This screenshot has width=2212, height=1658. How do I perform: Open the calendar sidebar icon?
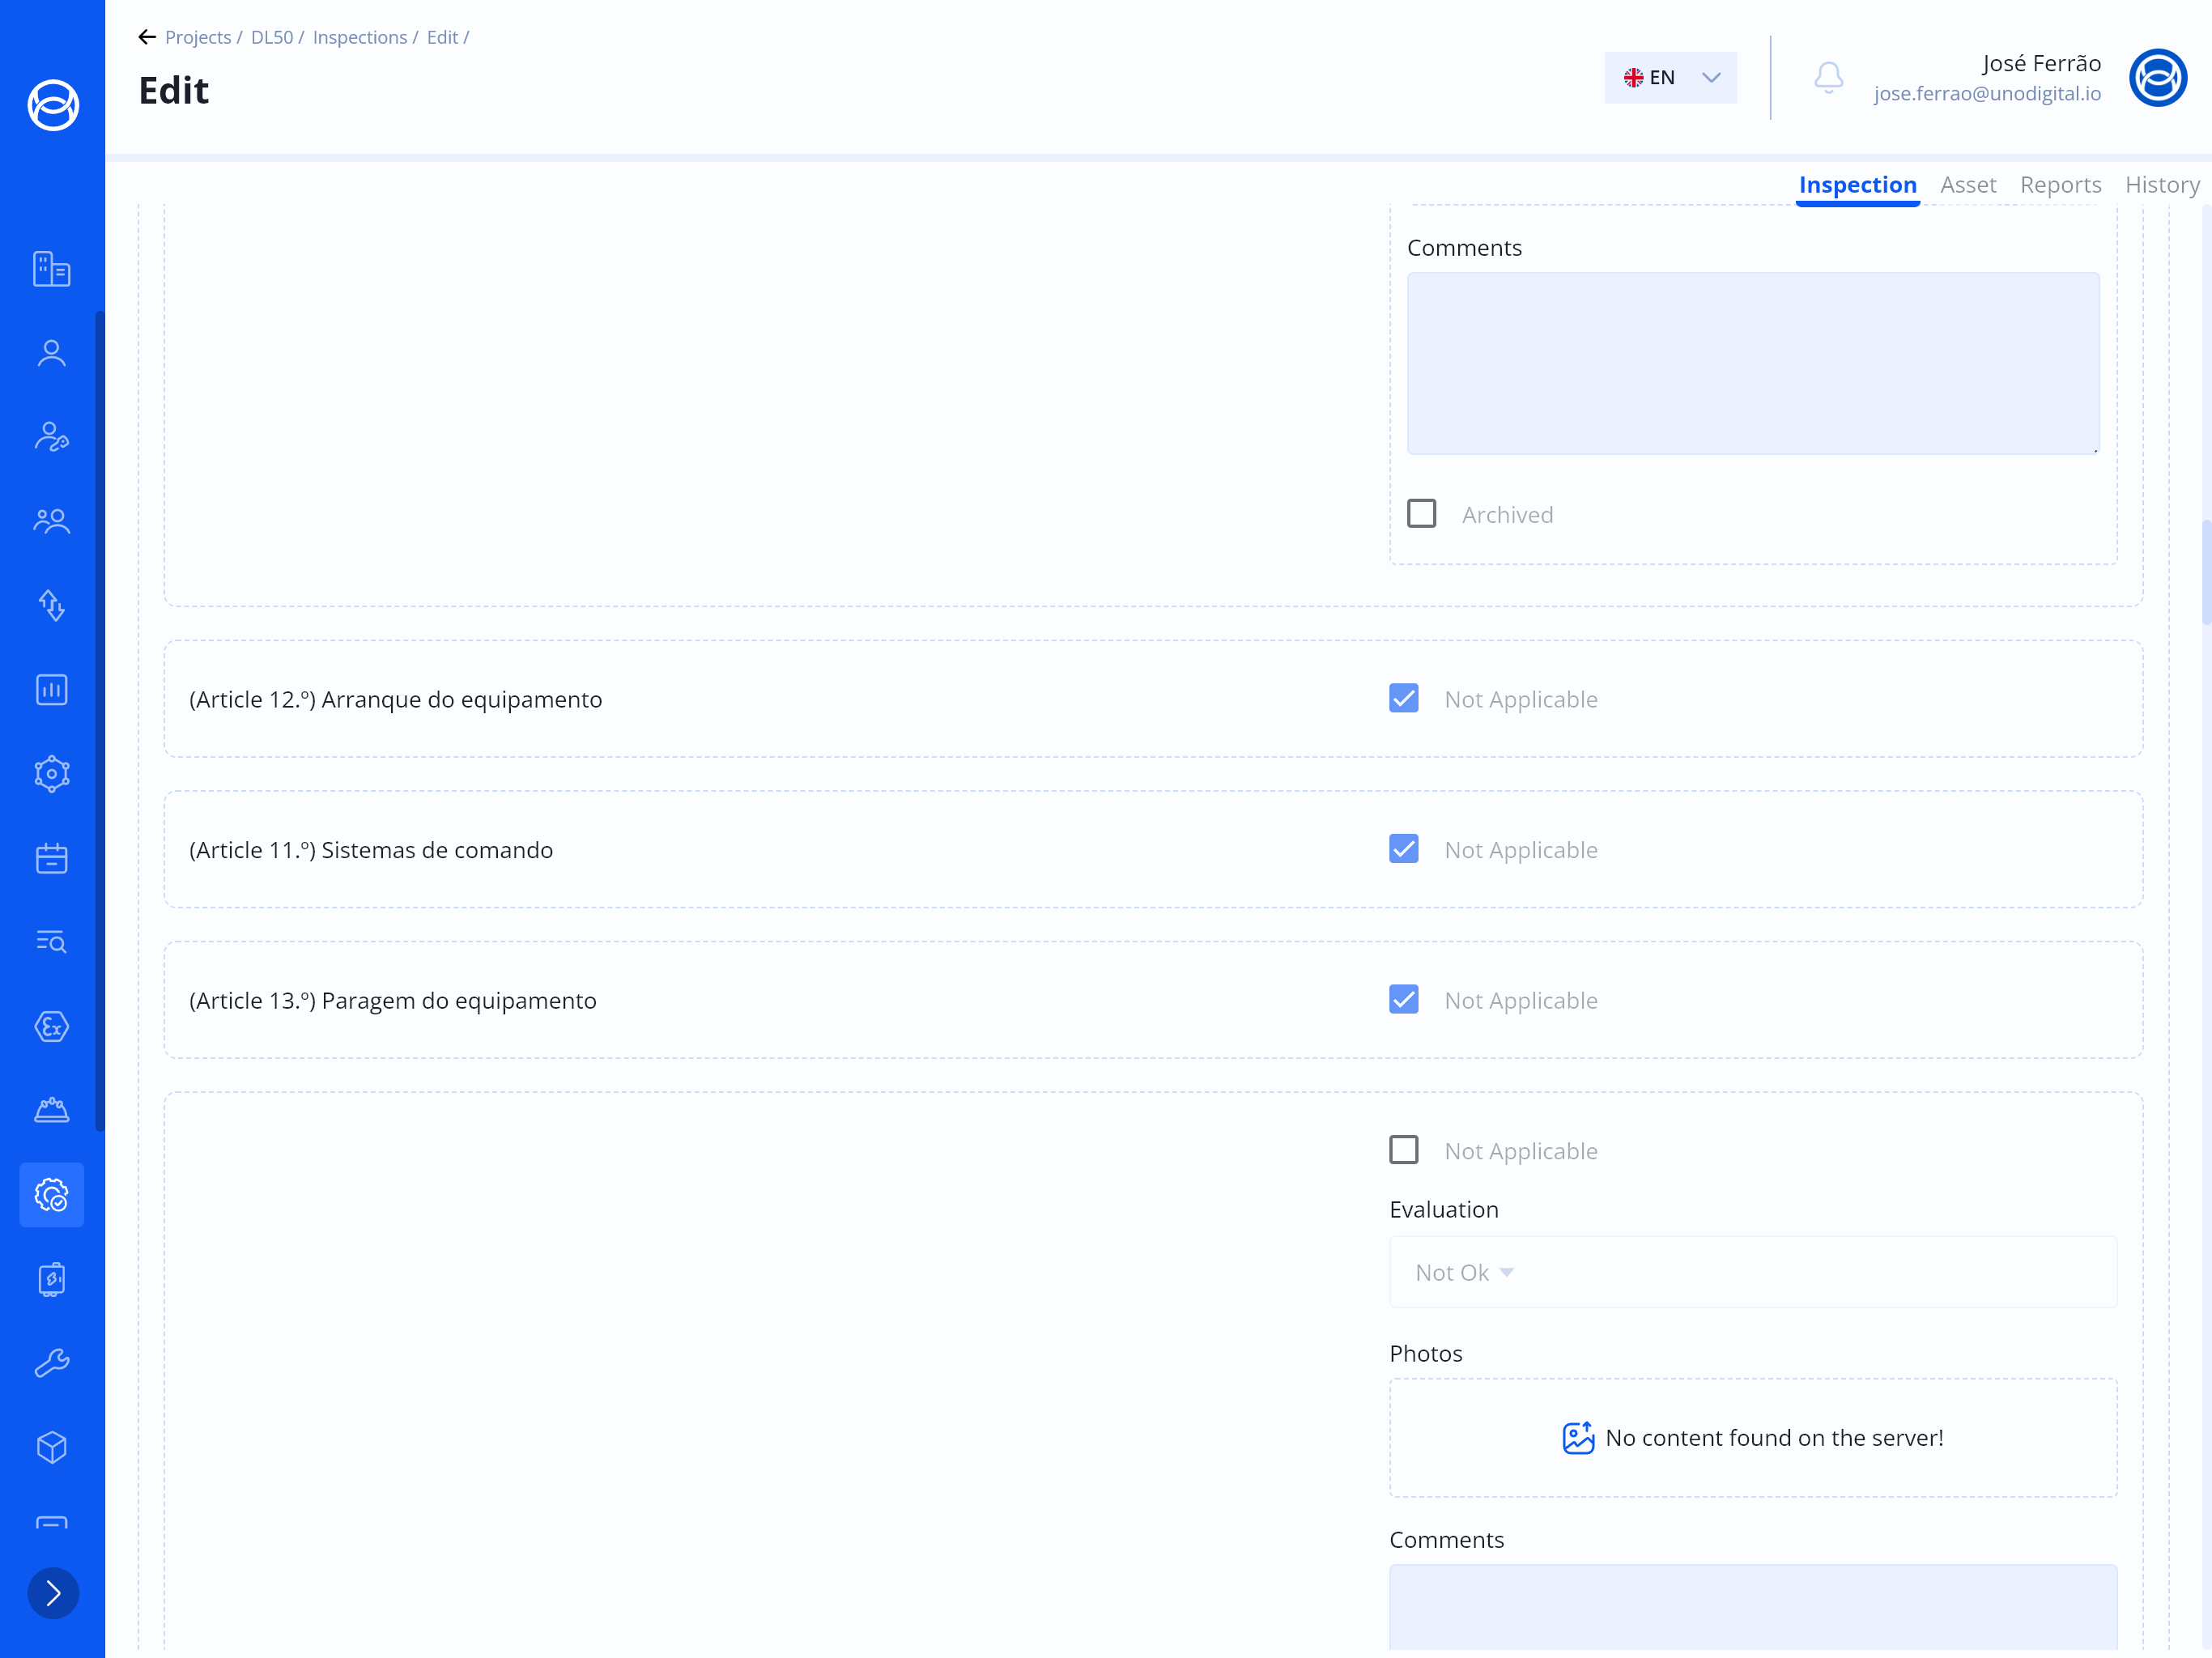tap(52, 858)
